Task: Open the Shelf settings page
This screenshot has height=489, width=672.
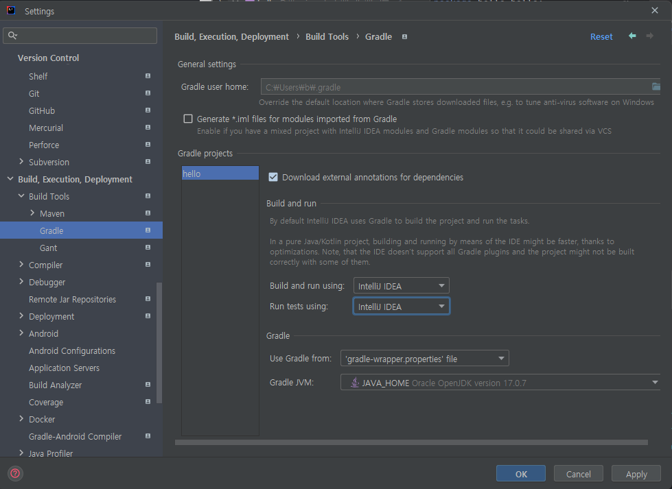Action: tap(38, 76)
